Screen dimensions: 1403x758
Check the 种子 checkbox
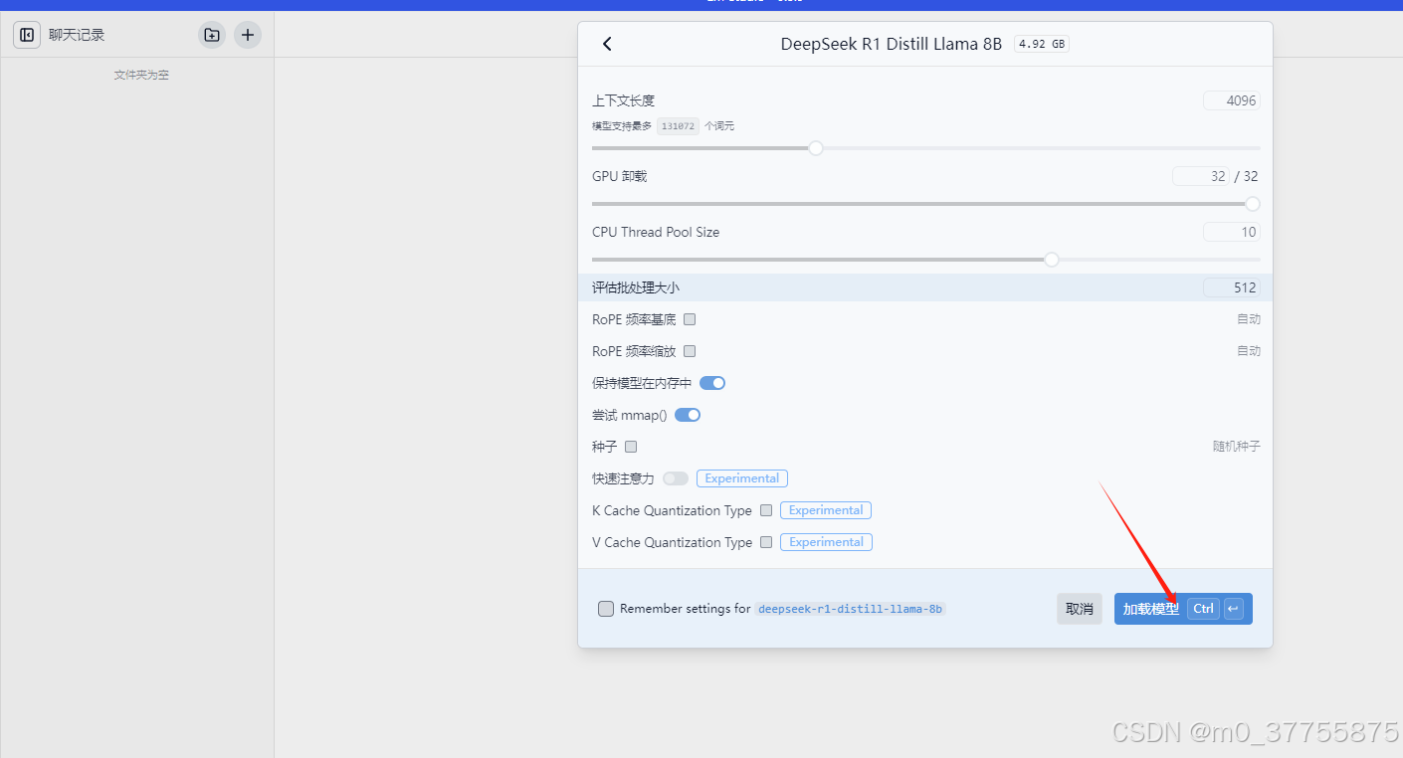[x=631, y=447]
